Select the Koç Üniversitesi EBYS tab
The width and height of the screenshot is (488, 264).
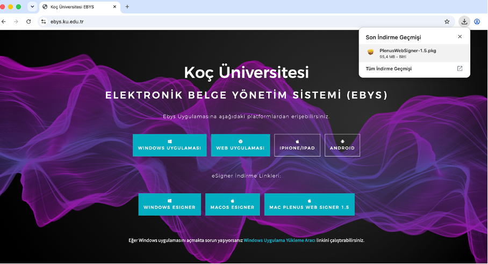pos(80,7)
